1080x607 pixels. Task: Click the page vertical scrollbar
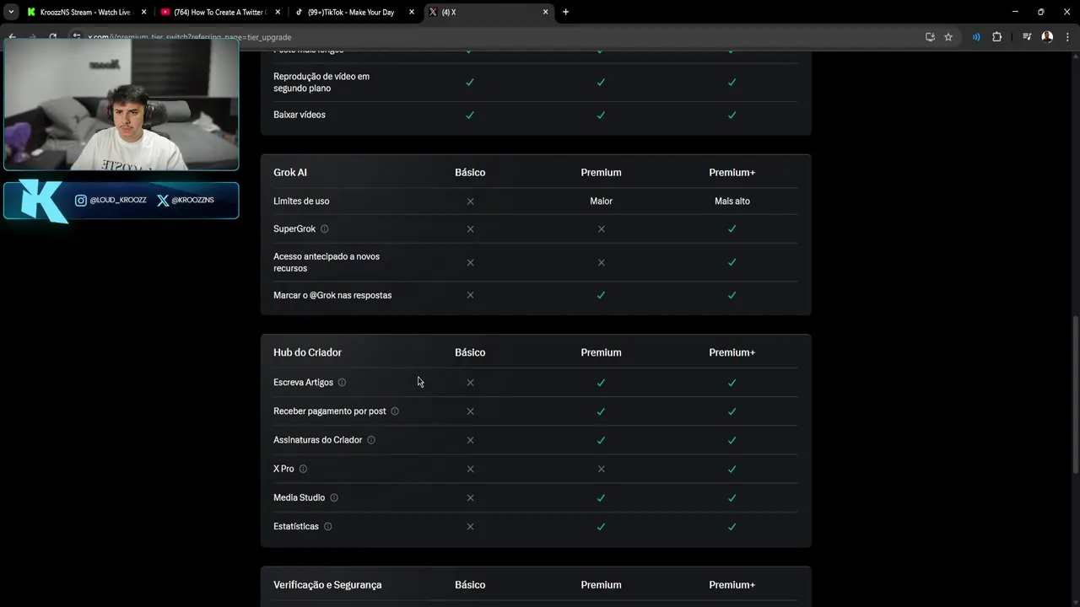(x=1075, y=395)
